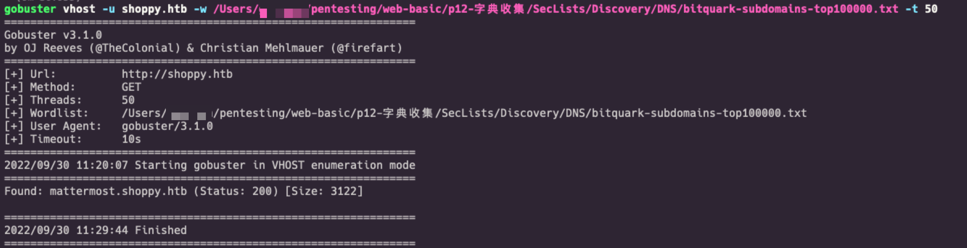Image resolution: width=967 pixels, height=248 pixels.
Task: Click the found host "mattermost.shoppy.htb"
Action: pyautogui.click(x=118, y=191)
